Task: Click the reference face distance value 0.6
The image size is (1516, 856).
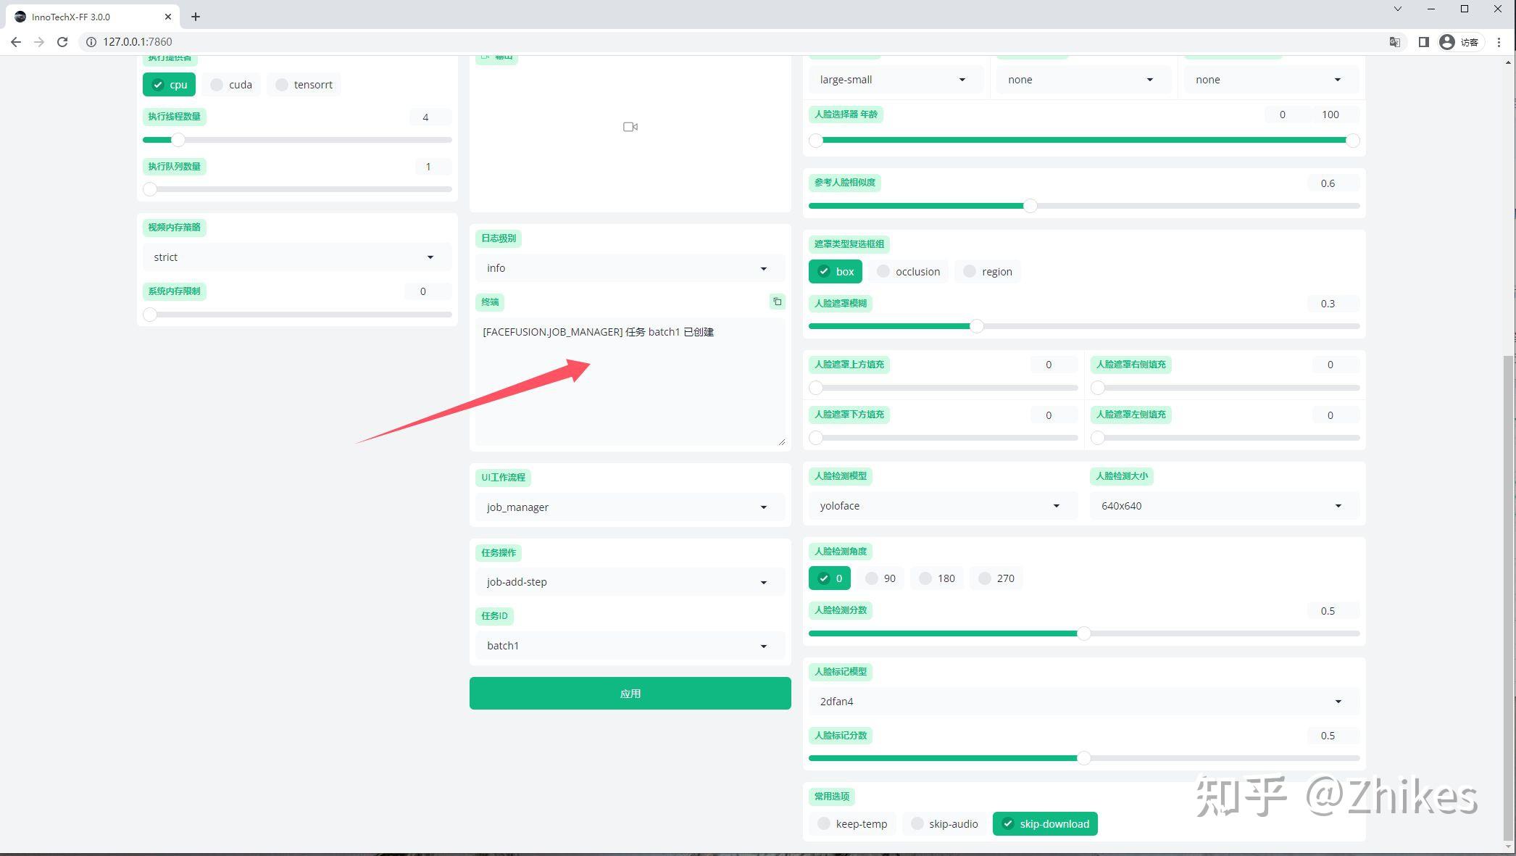Action: [x=1333, y=183]
